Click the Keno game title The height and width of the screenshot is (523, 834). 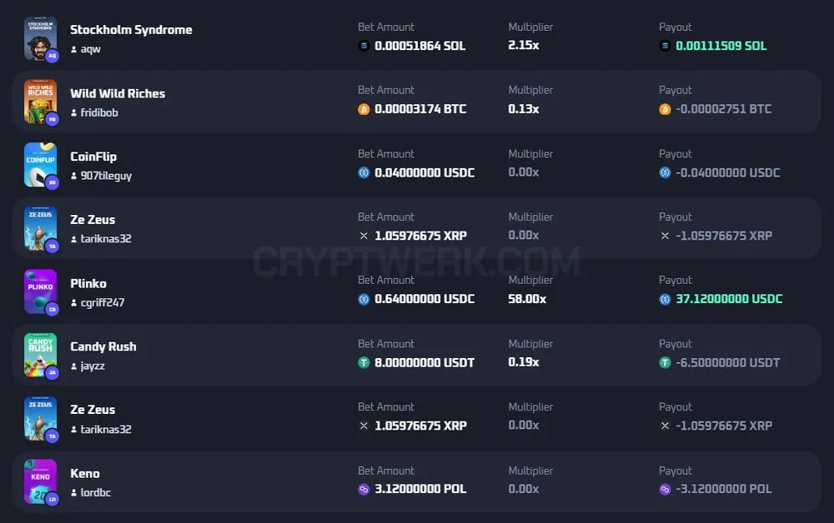(x=85, y=474)
